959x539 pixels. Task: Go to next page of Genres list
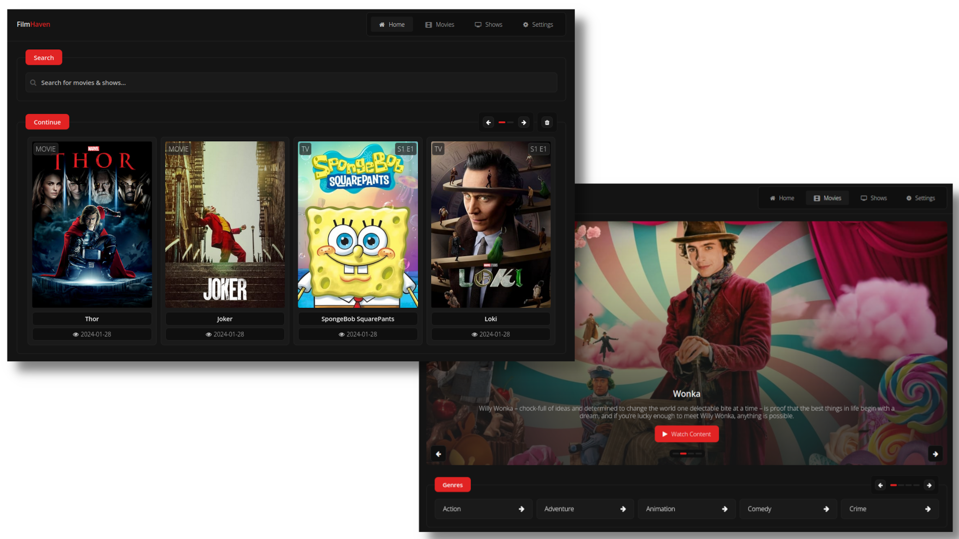(929, 485)
